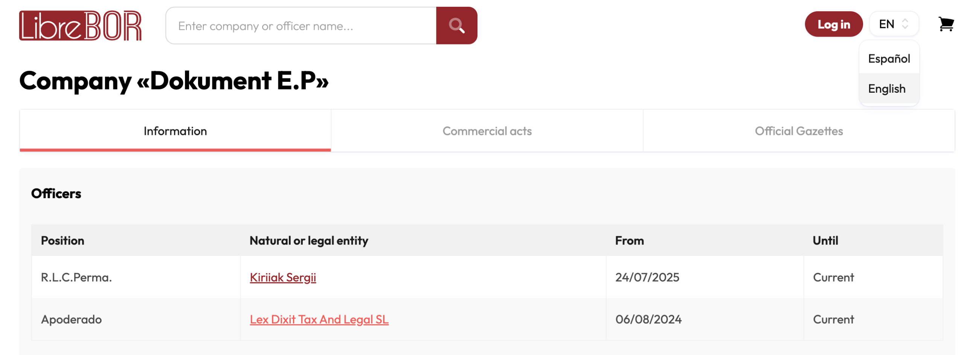Screen dimensions: 964x355
Task: Choose Español from the language menu
Action: point(888,59)
